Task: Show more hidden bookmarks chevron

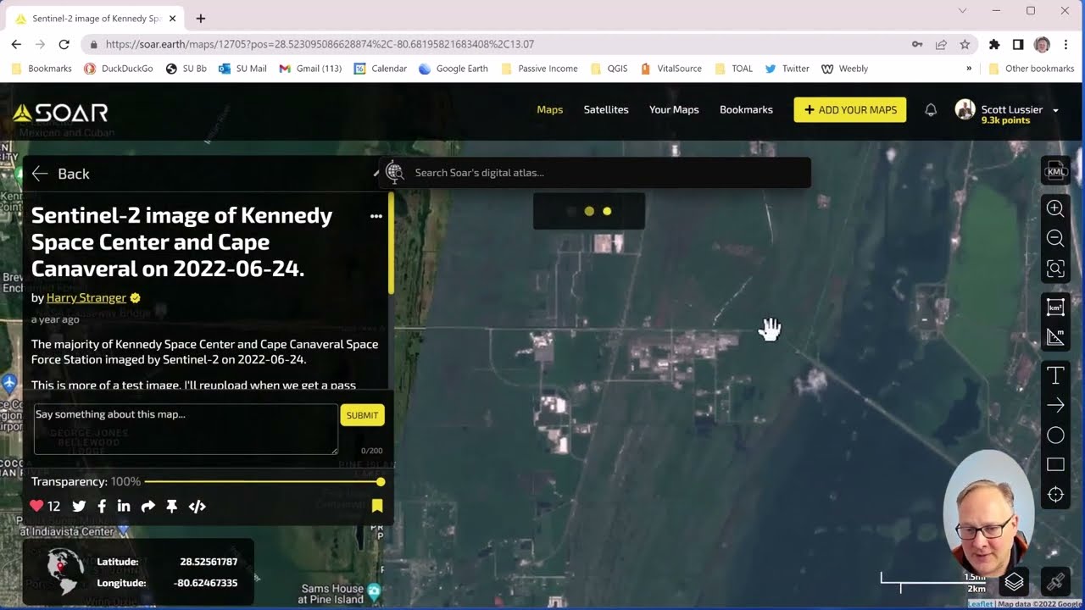Action: (x=969, y=69)
